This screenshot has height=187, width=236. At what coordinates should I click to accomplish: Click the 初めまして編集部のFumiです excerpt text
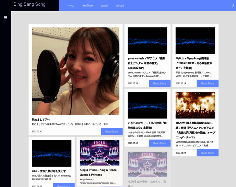71,124
